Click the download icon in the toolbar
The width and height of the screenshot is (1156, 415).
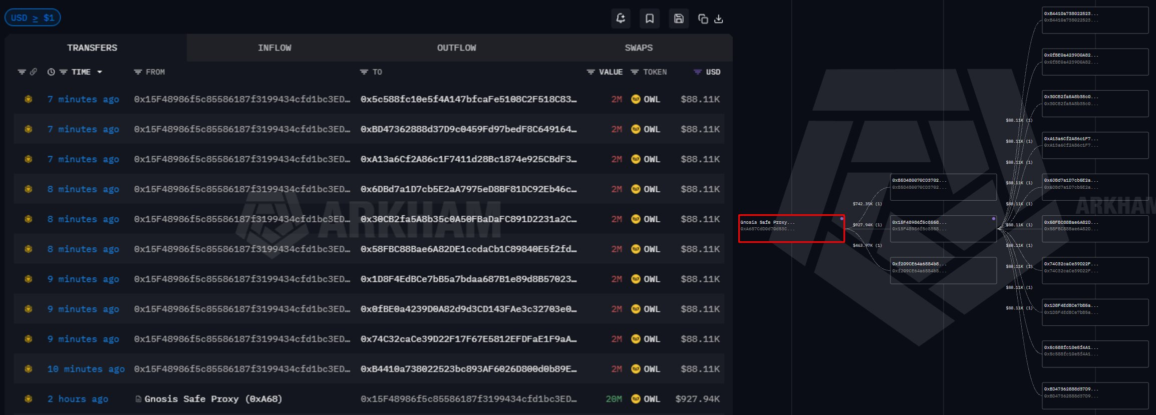click(x=718, y=19)
